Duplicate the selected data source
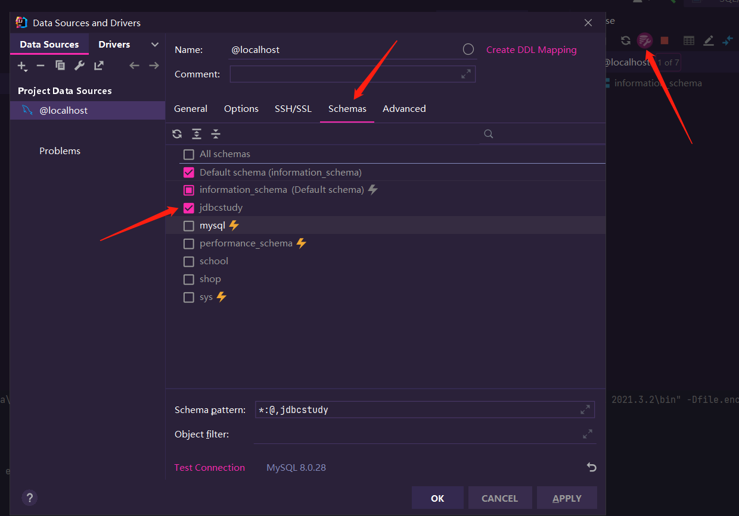739x516 pixels. (60, 65)
